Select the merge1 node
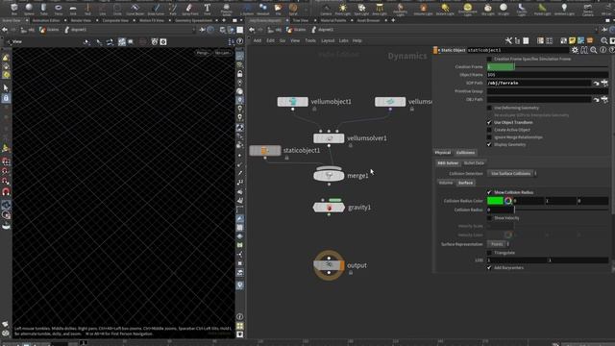 [329, 175]
